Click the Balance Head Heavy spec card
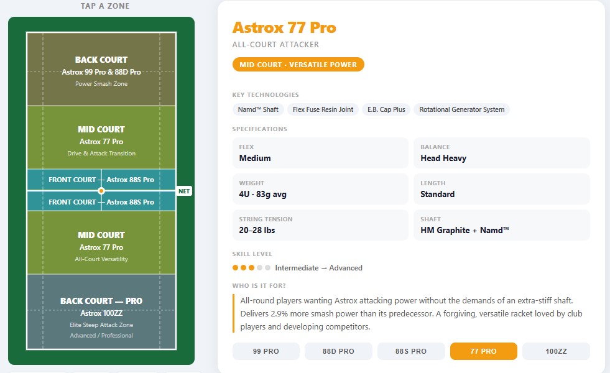 coord(502,153)
